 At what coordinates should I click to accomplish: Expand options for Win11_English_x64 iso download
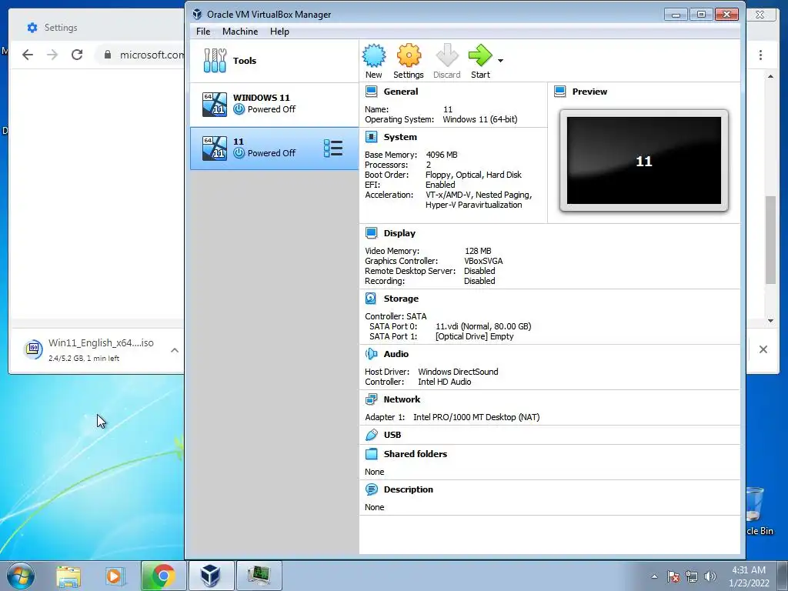175,350
